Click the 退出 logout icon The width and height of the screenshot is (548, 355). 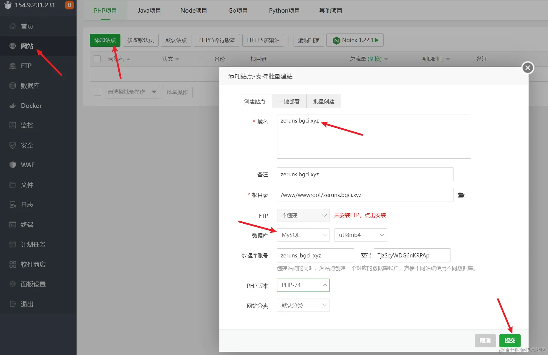[x=13, y=304]
